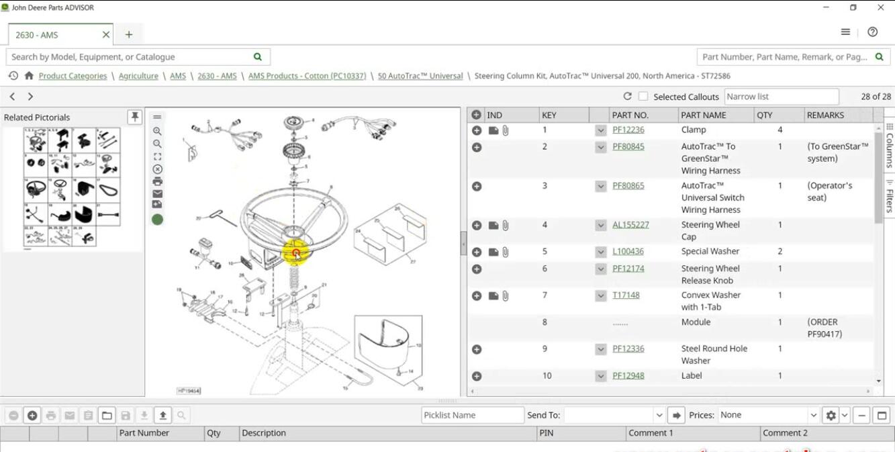Zoom out of the parts diagram
Viewport: 895px width, 452px height.
coord(157,144)
